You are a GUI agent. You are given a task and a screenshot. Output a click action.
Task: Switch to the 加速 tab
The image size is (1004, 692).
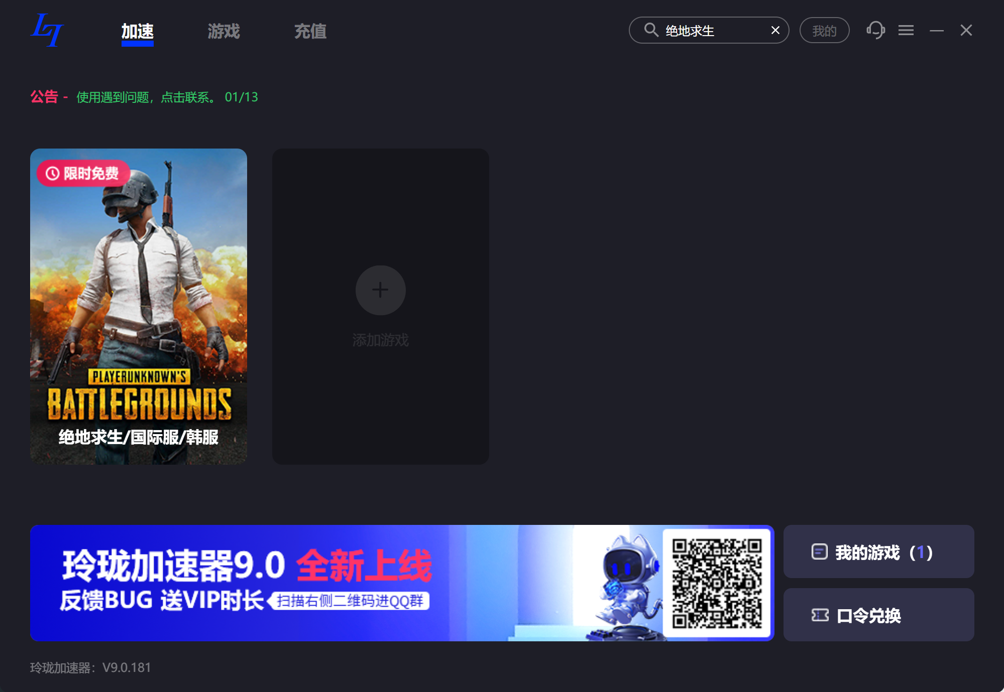click(x=137, y=32)
